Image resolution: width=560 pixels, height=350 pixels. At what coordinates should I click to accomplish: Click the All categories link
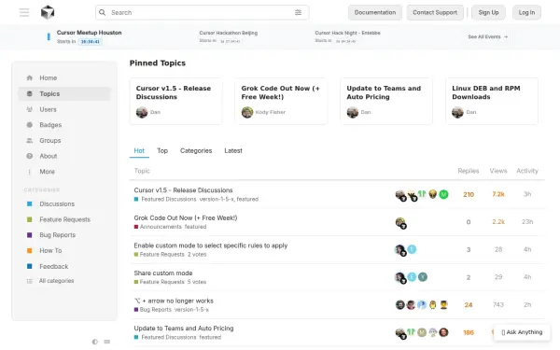click(56, 281)
